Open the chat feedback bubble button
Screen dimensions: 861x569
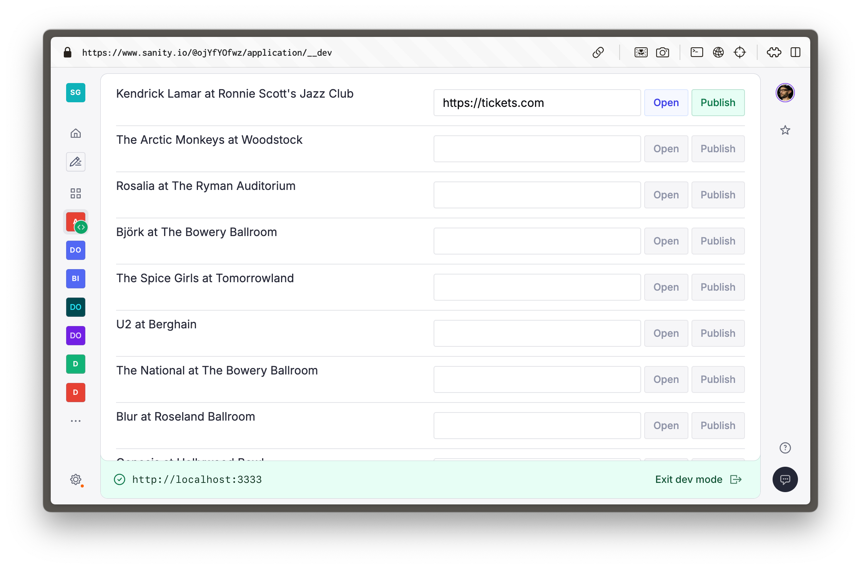click(785, 479)
